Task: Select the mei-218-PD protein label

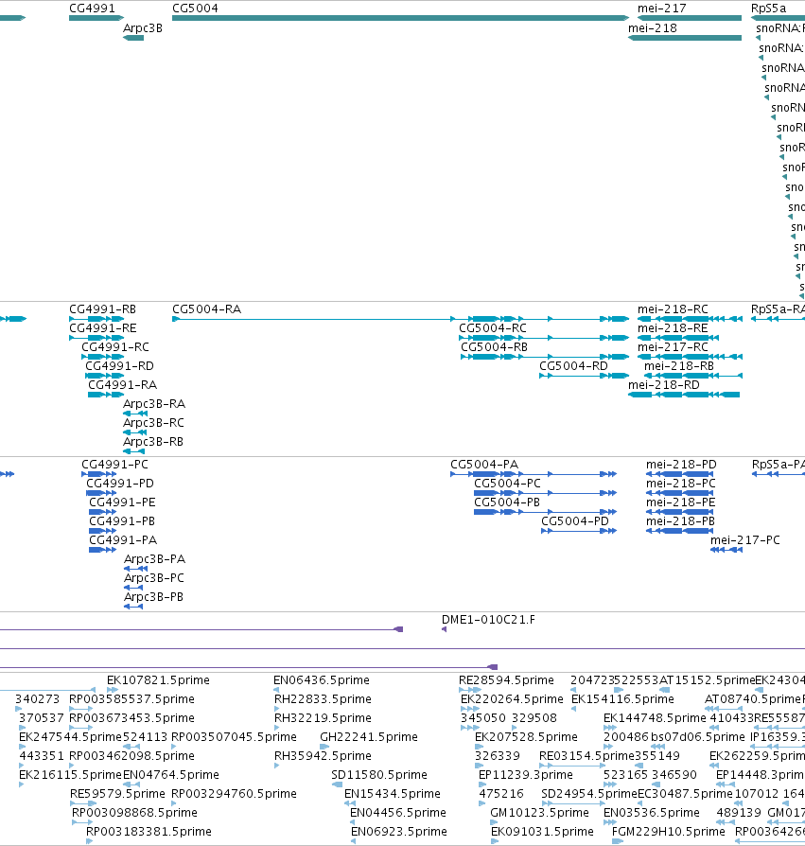Action: click(x=681, y=464)
